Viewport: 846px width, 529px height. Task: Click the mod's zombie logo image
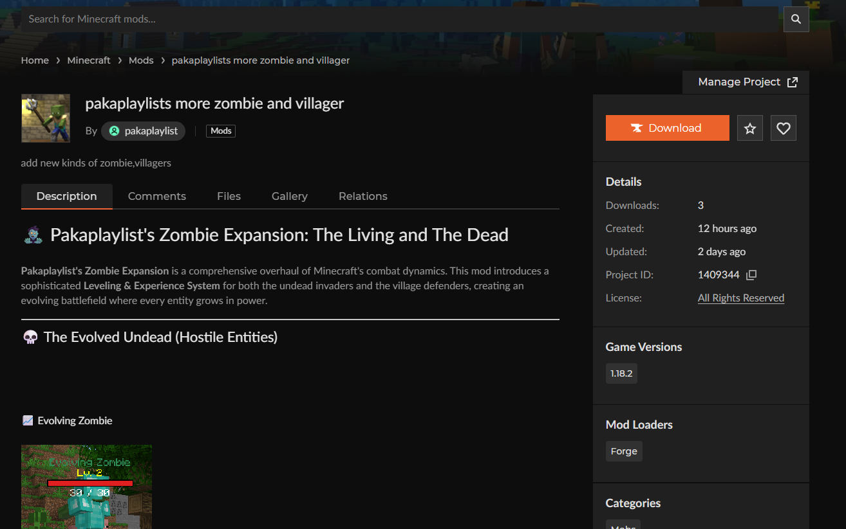pyautogui.click(x=46, y=118)
